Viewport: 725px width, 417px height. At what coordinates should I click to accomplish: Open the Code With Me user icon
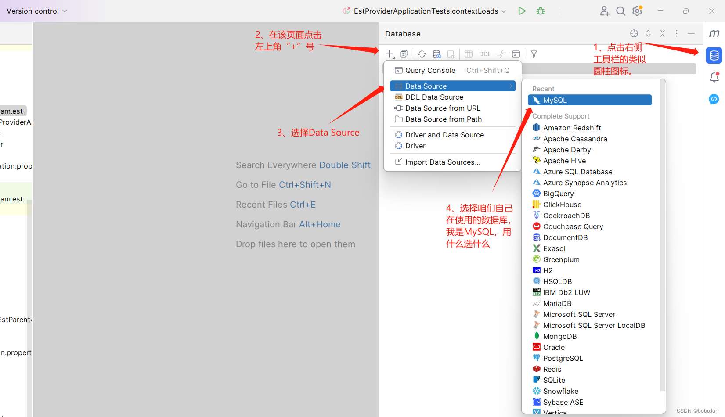pyautogui.click(x=605, y=11)
